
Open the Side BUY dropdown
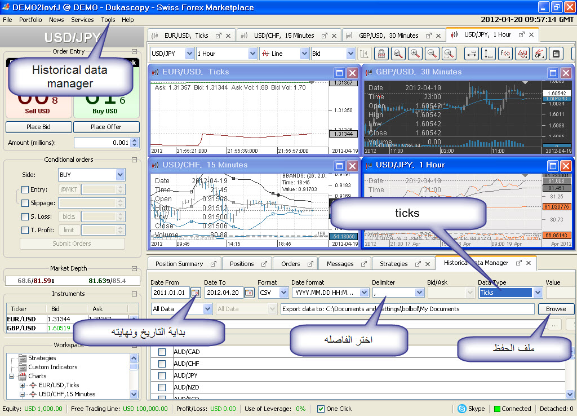tap(121, 175)
